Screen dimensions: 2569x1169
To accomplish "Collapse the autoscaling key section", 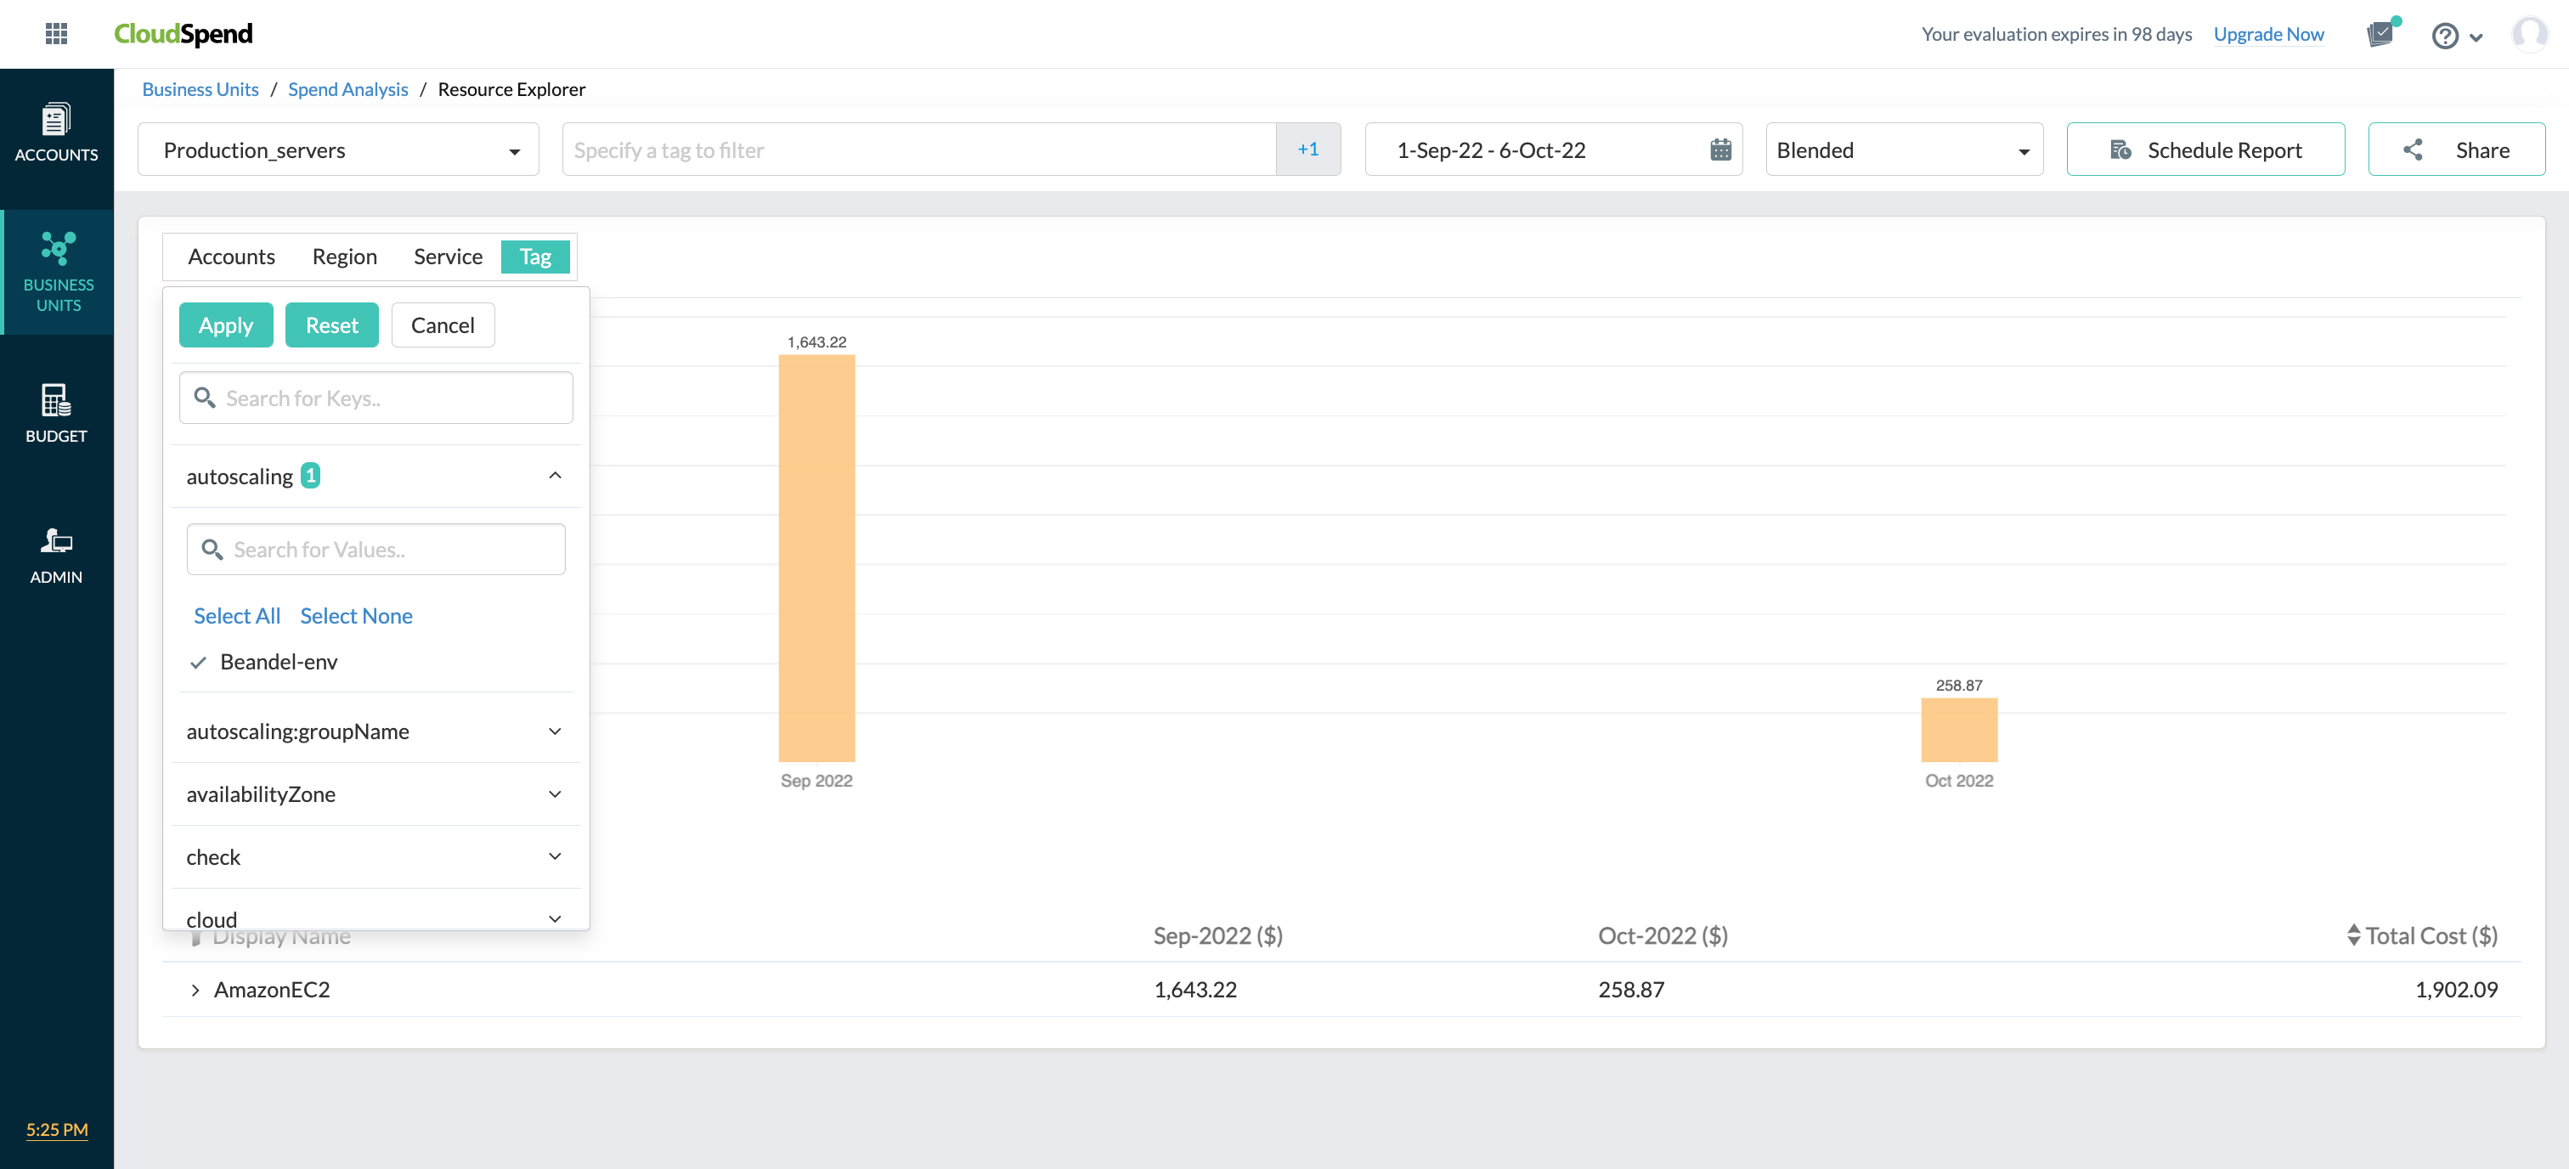I will point(555,475).
